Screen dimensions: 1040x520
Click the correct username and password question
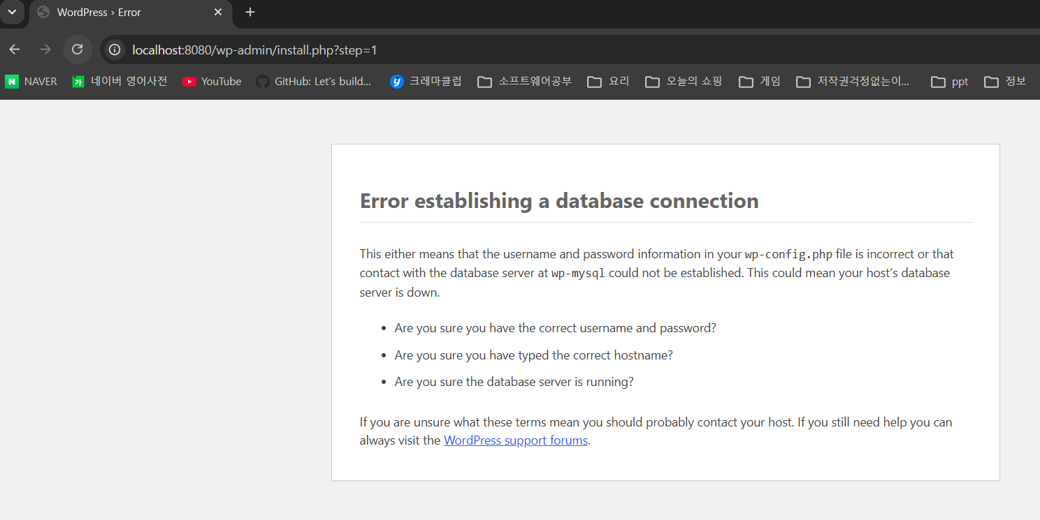(555, 328)
